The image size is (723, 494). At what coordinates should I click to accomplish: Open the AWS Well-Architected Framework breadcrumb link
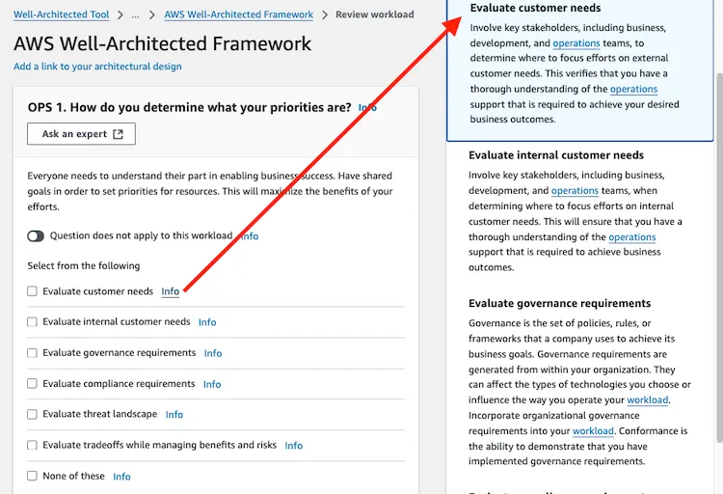click(x=238, y=14)
